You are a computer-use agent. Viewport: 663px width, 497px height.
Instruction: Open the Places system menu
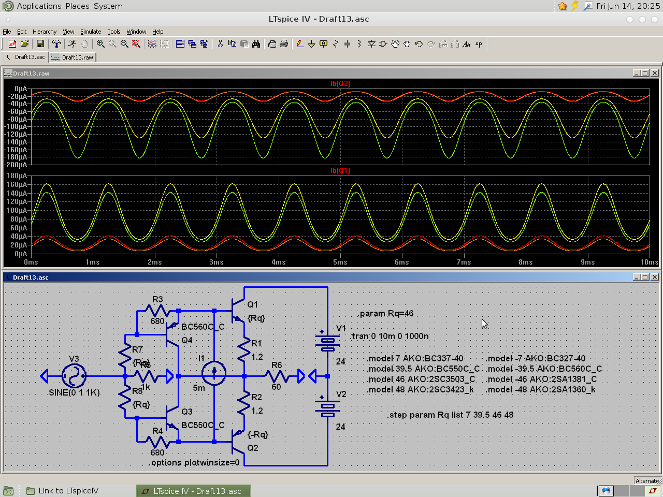point(78,6)
